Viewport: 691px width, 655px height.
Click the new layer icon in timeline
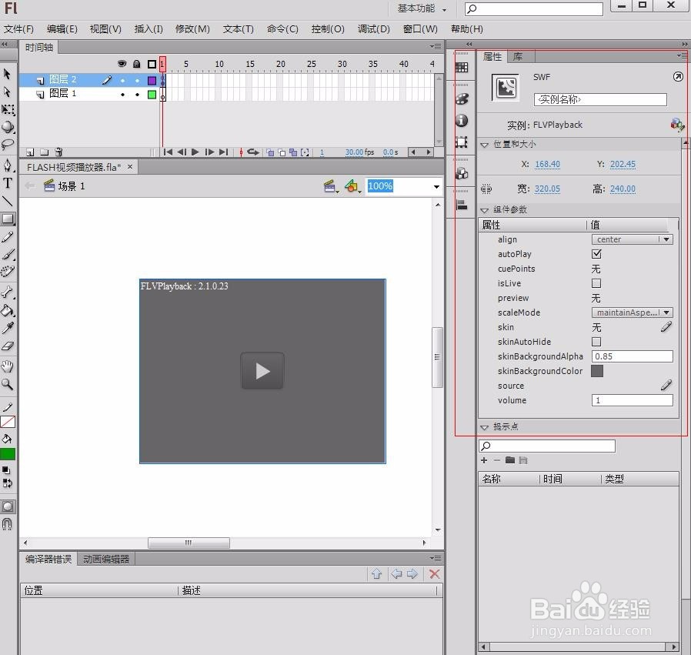[30, 152]
